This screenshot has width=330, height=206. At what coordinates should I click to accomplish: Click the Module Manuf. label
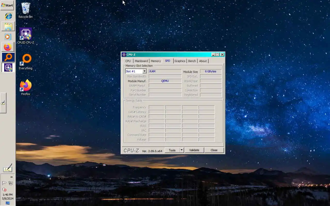click(x=137, y=81)
